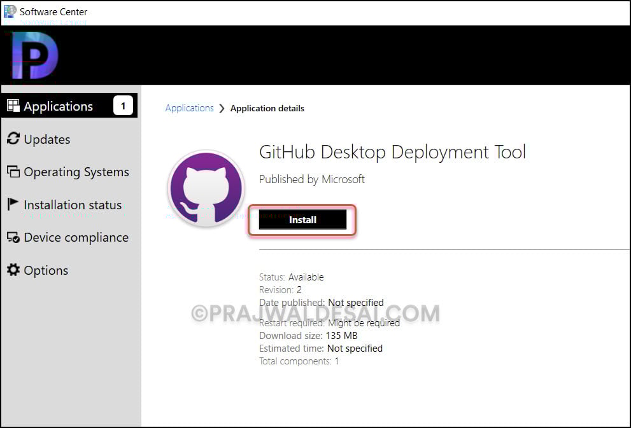
Task: Click the Updates refresh icon
Action: [13, 139]
